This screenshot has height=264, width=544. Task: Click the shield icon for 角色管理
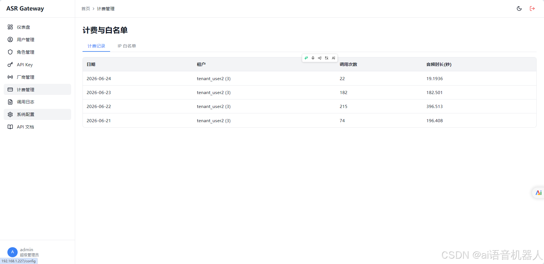coord(10,52)
